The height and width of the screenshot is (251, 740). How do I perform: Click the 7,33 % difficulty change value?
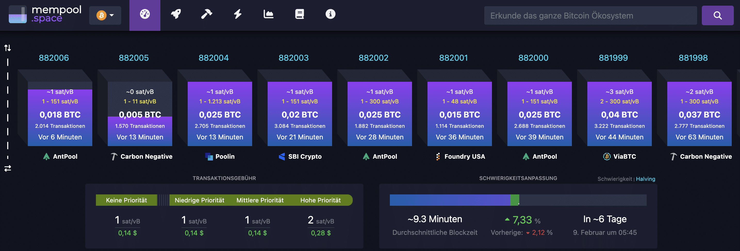[x=523, y=220]
